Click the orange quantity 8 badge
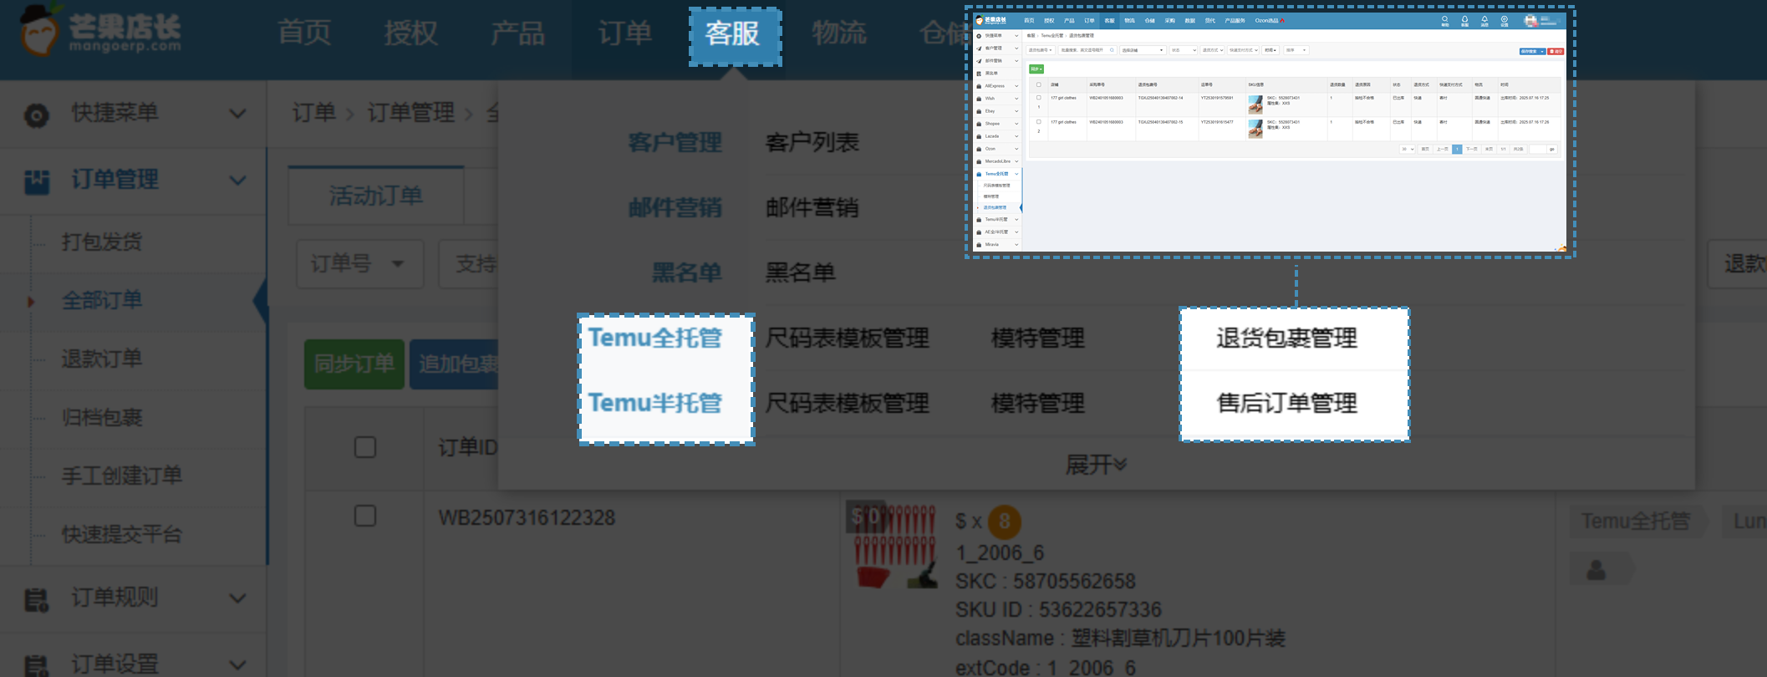 click(1004, 522)
